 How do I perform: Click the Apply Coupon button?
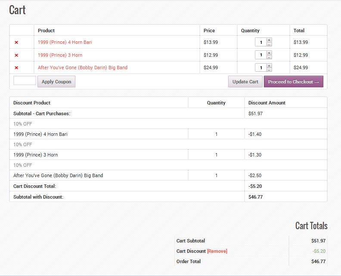(56, 82)
